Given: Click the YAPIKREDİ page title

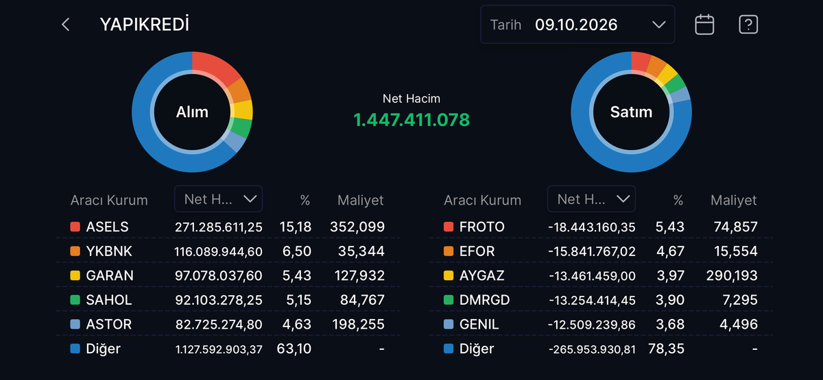Looking at the screenshot, I should (x=145, y=25).
